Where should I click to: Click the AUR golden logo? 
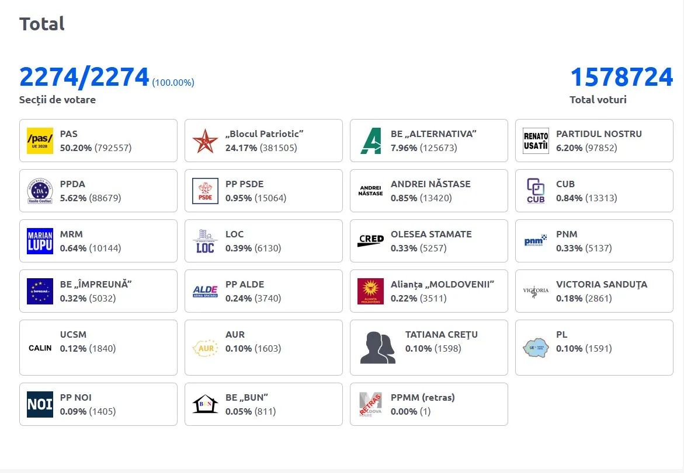click(205, 348)
